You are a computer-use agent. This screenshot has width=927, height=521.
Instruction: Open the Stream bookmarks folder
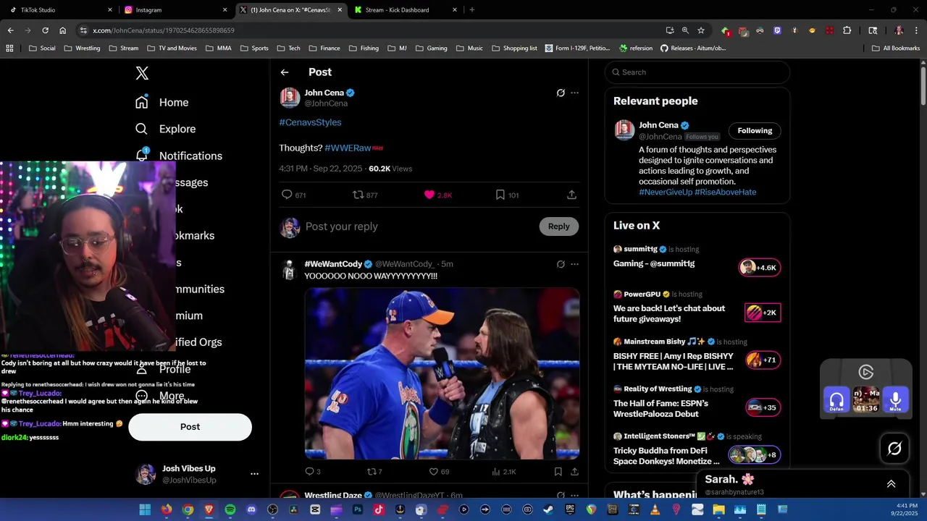click(123, 48)
